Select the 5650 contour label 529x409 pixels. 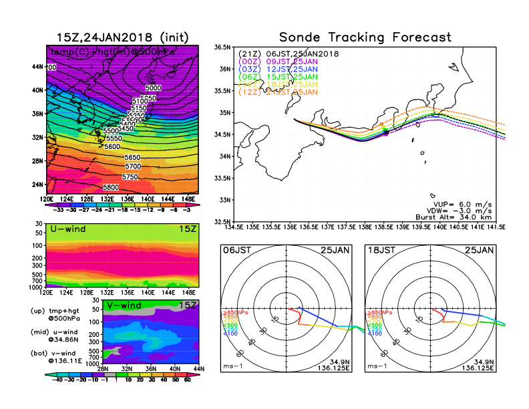[x=132, y=157]
